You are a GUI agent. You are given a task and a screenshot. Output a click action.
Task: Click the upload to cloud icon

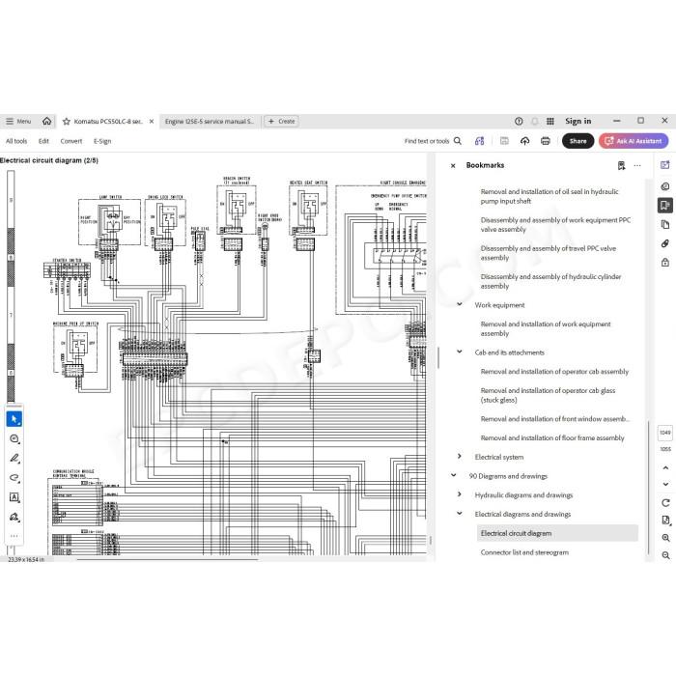click(x=524, y=141)
